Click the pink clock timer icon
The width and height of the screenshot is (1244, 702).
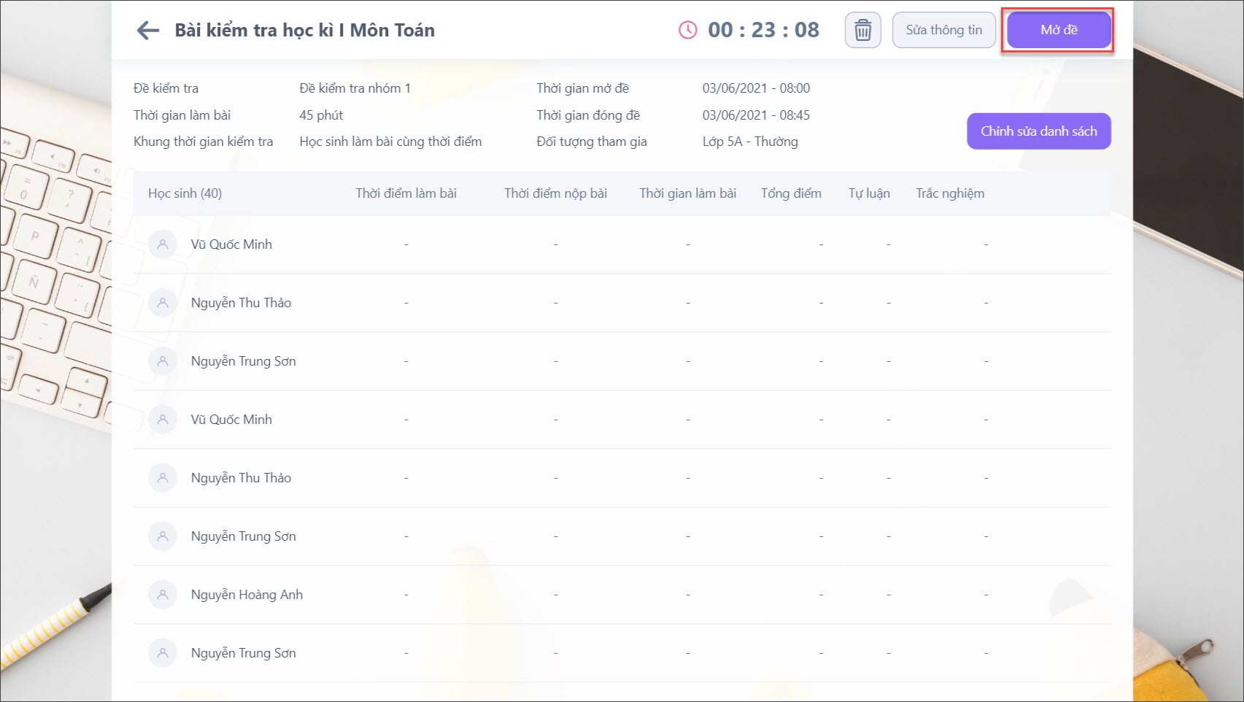(x=687, y=30)
